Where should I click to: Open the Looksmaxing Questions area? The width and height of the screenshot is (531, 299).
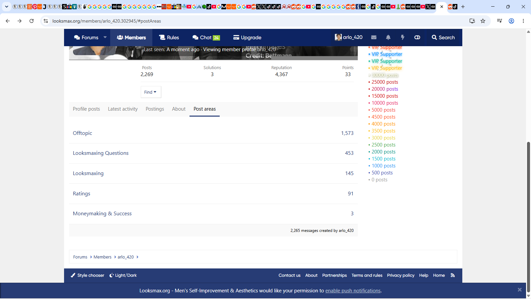[x=101, y=153]
